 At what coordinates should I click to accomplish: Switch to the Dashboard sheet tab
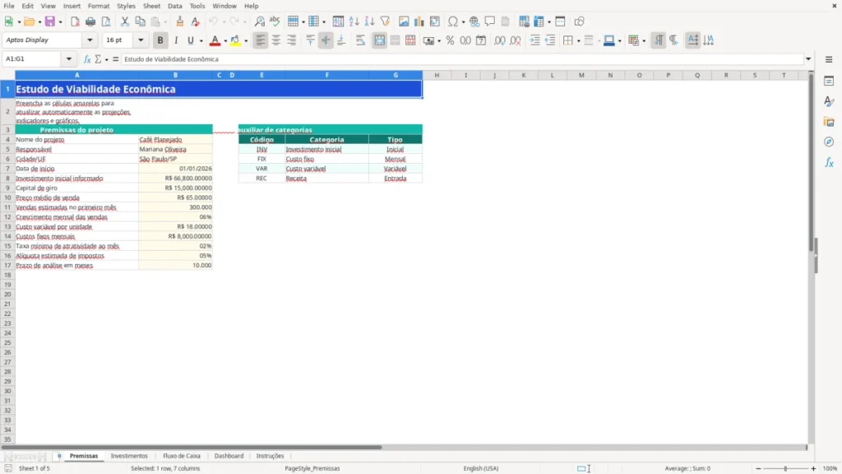tap(229, 456)
